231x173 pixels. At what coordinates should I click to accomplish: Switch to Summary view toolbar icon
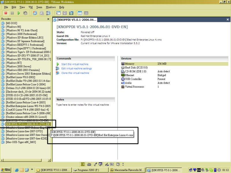click(x=80, y=13)
